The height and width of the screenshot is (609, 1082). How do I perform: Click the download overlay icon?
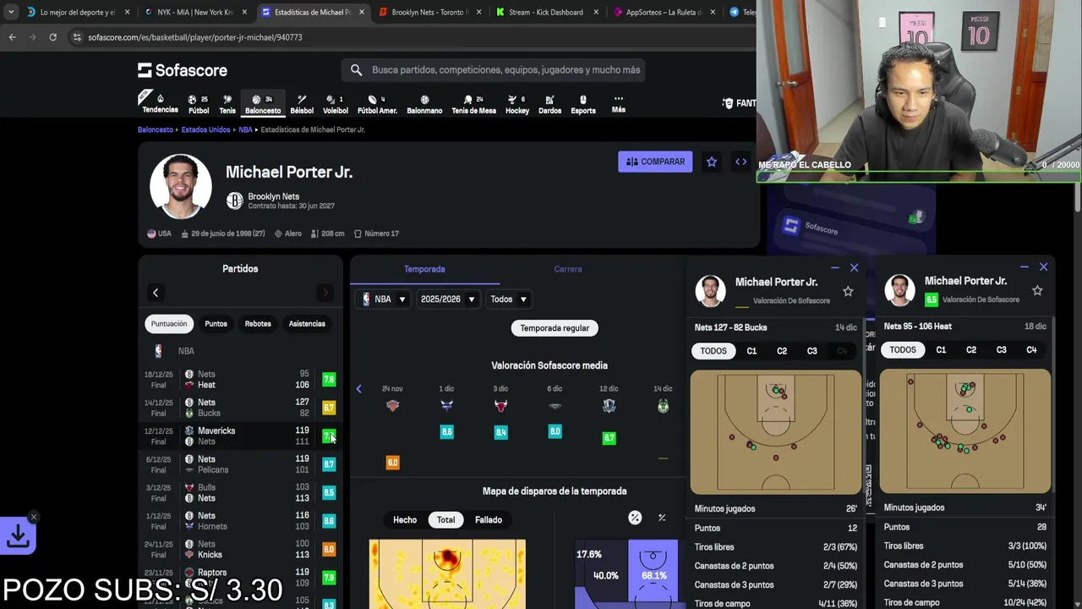[18, 535]
